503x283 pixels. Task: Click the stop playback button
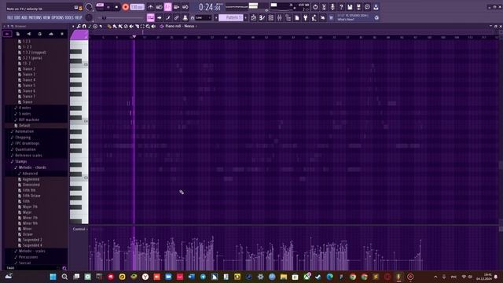click(x=116, y=7)
